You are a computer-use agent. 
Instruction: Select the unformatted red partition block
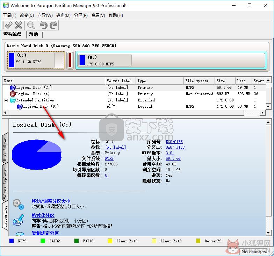[70, 60]
